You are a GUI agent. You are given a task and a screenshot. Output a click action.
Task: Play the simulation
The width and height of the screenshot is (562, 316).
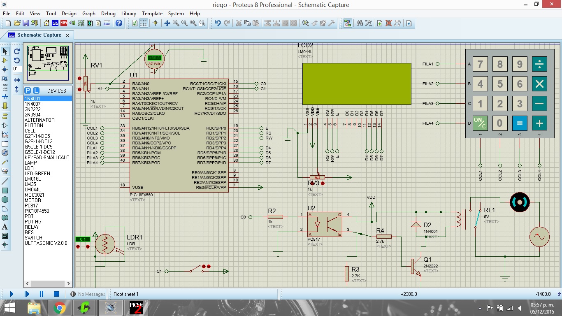coord(12,294)
